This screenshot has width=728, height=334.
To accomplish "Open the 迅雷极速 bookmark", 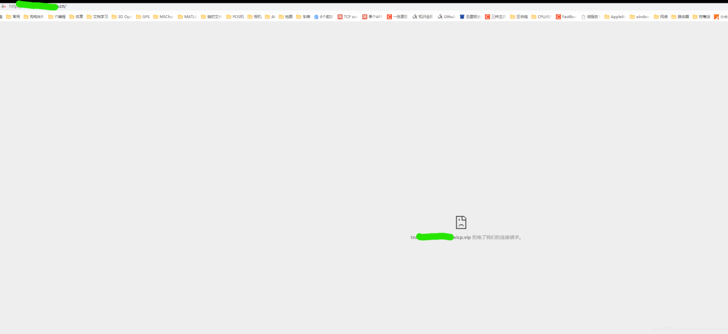I will tap(470, 17).
